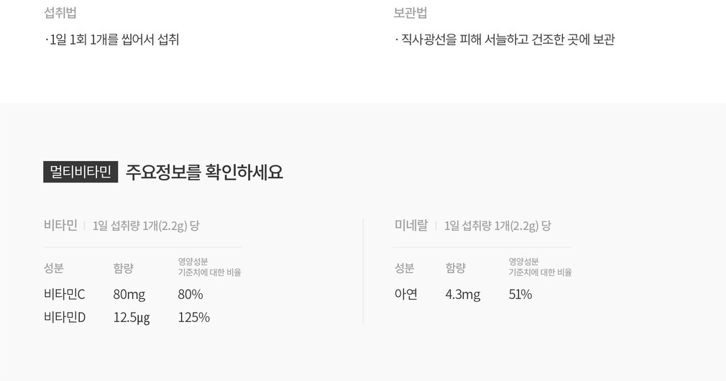Click the 주요정보를 확인하세요 heading
The image size is (726, 381).
pos(204,173)
